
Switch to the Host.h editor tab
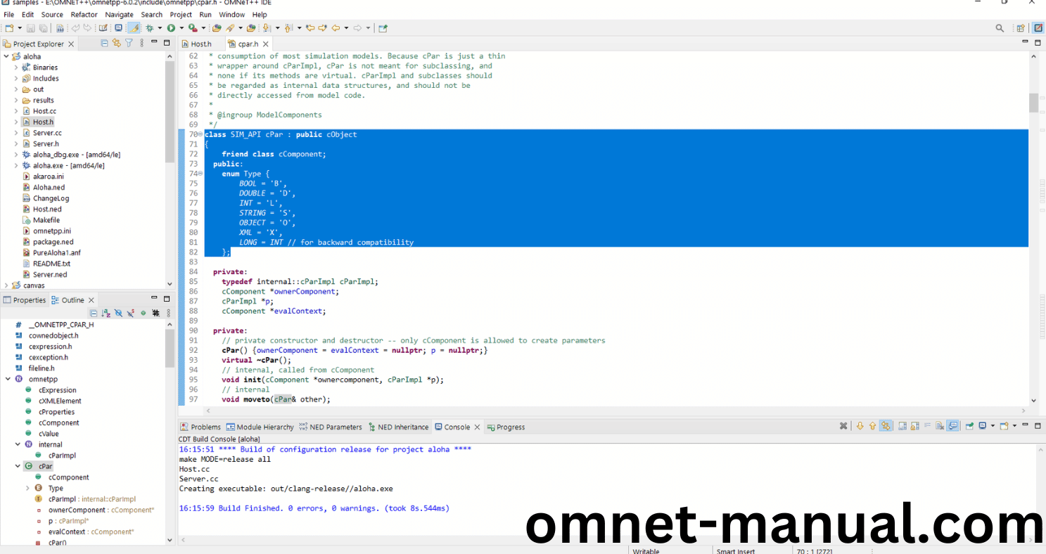(200, 44)
